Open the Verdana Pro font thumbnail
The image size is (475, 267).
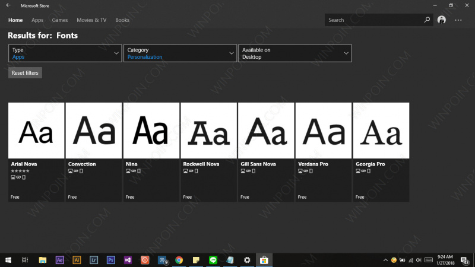(324, 131)
